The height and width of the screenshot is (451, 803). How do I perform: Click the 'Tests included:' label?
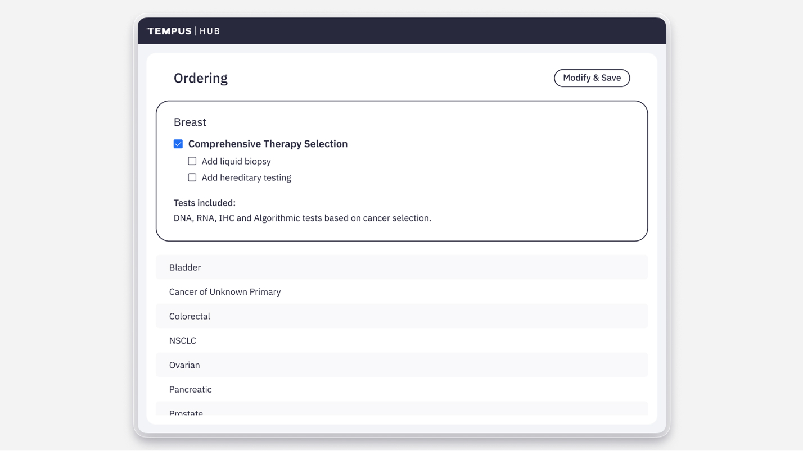pos(205,203)
